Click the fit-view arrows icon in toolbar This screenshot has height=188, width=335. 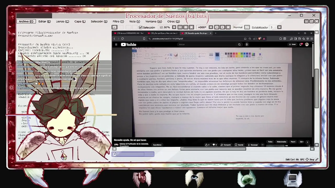click(x=186, y=27)
